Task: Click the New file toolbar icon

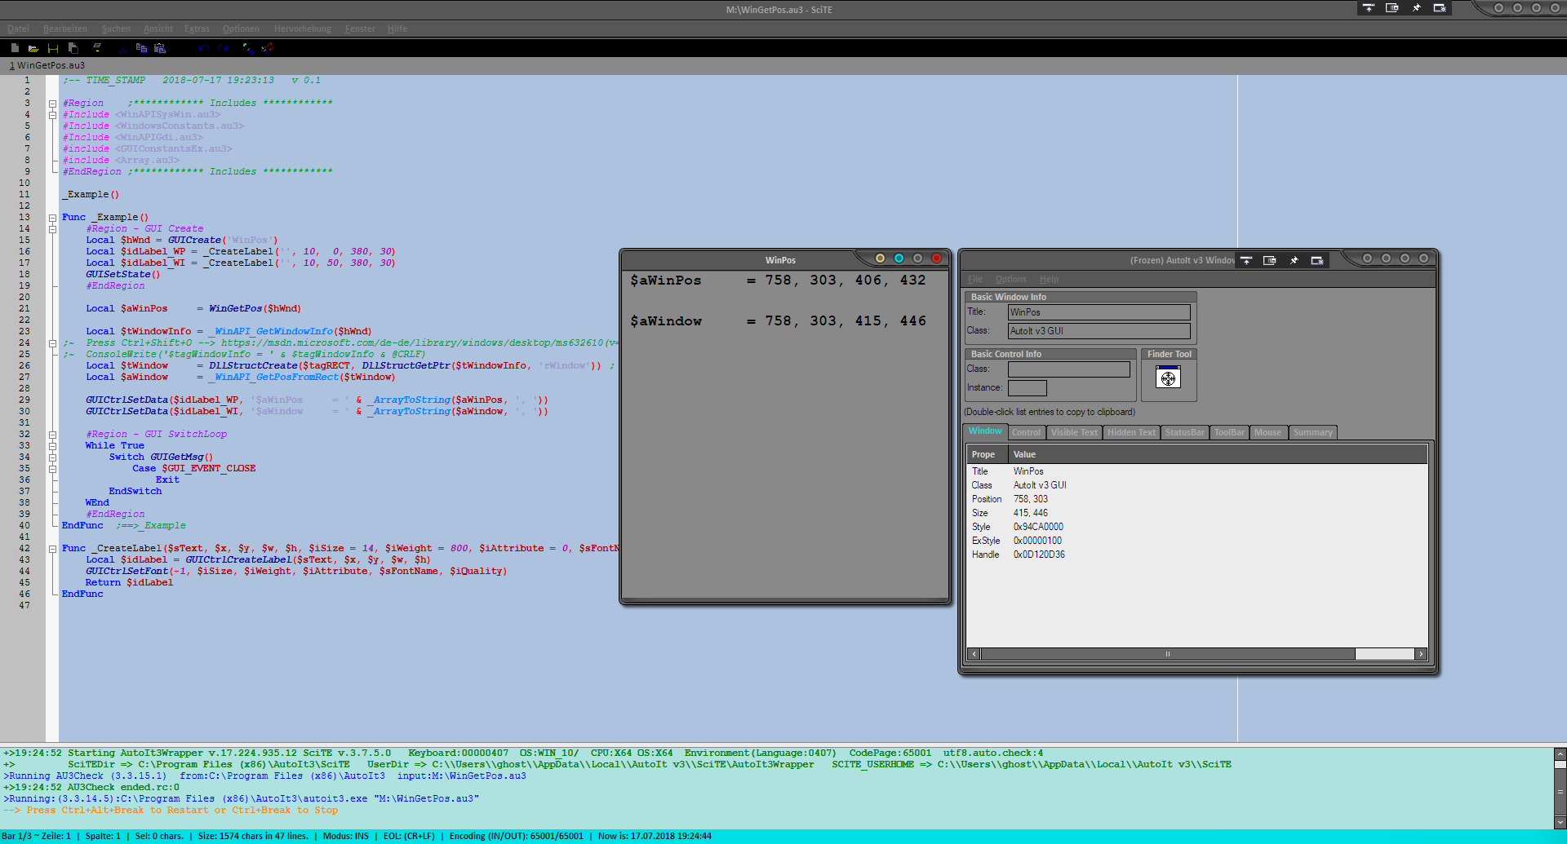Action: 15,48
